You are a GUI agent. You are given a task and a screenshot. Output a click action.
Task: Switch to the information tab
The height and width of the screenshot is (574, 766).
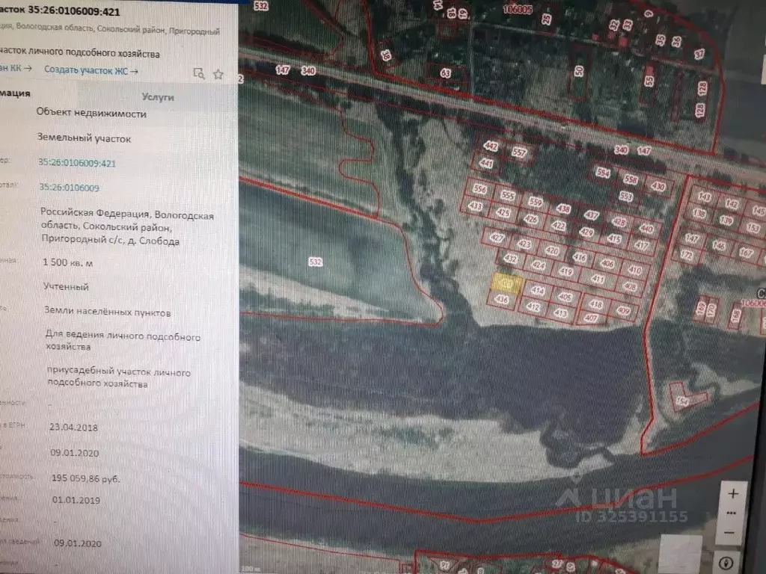coord(15,94)
